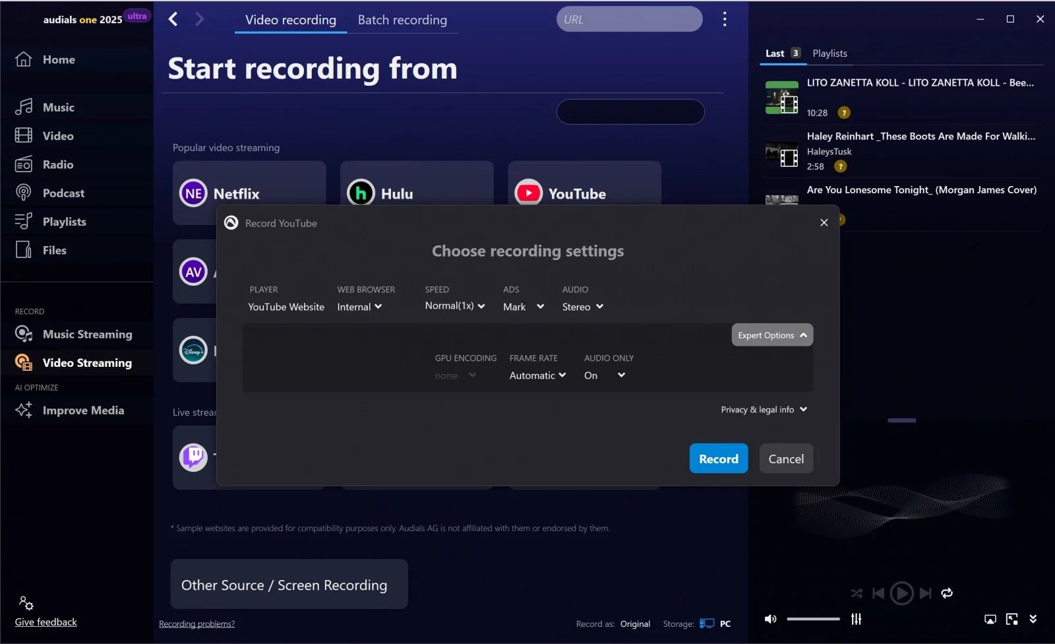
Task: Open the Frame Rate dropdown
Action: pyautogui.click(x=537, y=375)
